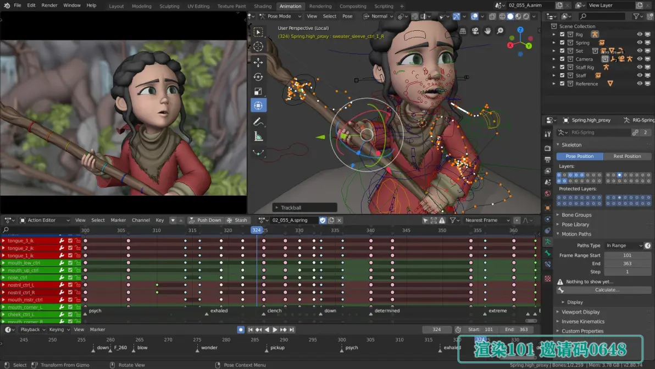Open the Render properties tab icon

pyautogui.click(x=548, y=148)
